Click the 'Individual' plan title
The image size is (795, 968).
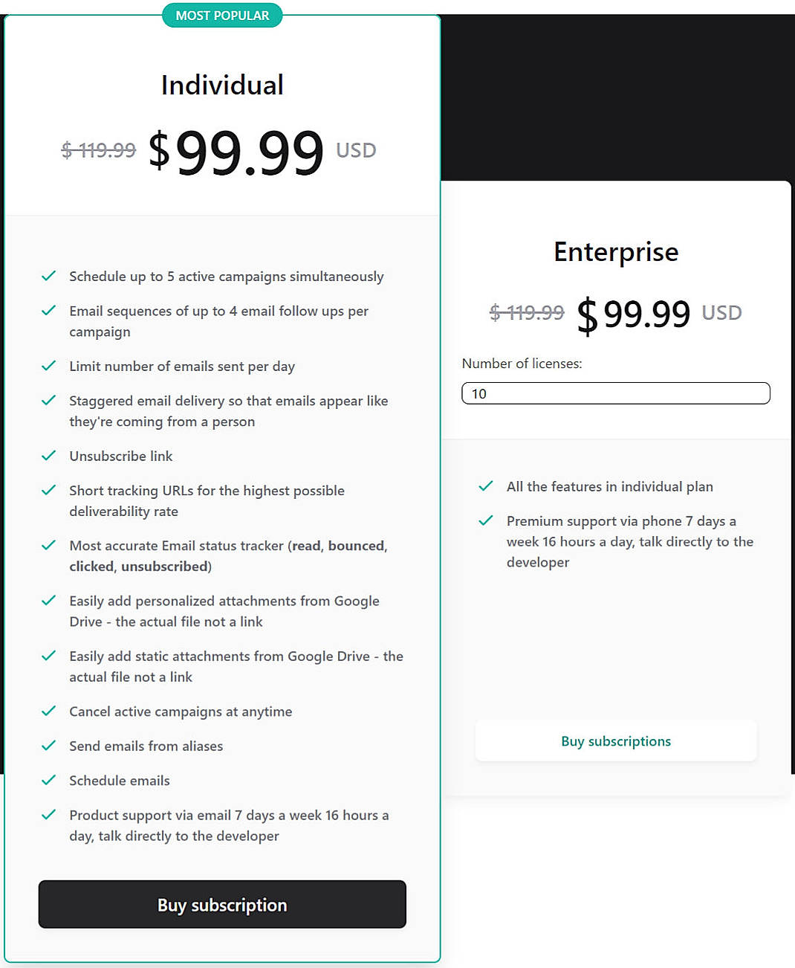(221, 85)
